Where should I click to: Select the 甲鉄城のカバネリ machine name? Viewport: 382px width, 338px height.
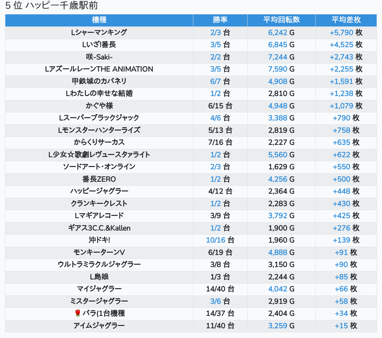tap(99, 81)
